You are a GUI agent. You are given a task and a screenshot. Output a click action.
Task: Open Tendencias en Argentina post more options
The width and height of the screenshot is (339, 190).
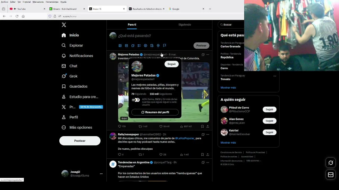pos(208,163)
